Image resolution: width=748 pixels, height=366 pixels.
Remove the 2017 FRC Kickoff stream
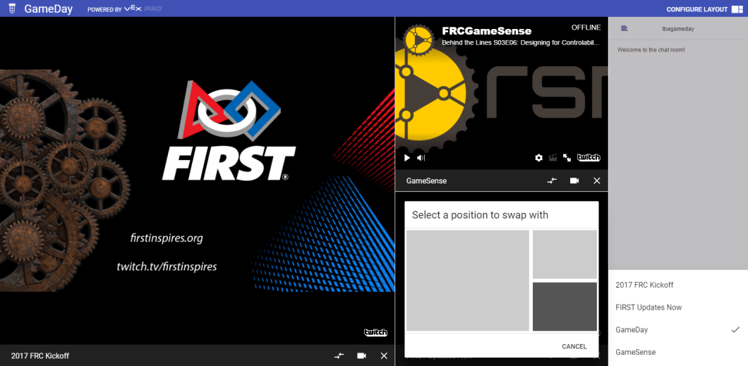pos(384,356)
